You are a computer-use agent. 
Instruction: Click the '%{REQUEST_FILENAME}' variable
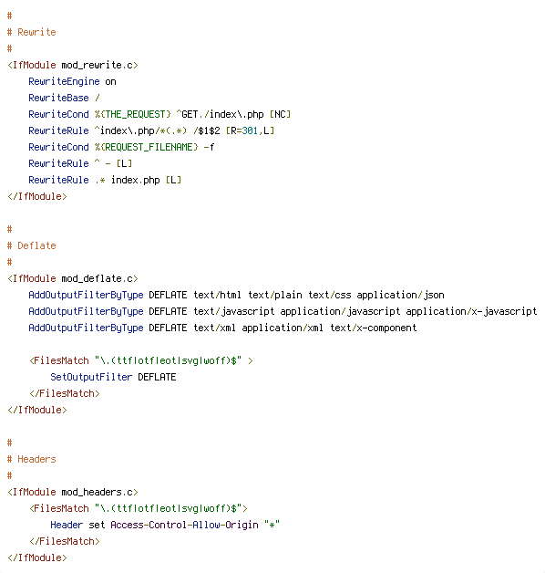(146, 147)
